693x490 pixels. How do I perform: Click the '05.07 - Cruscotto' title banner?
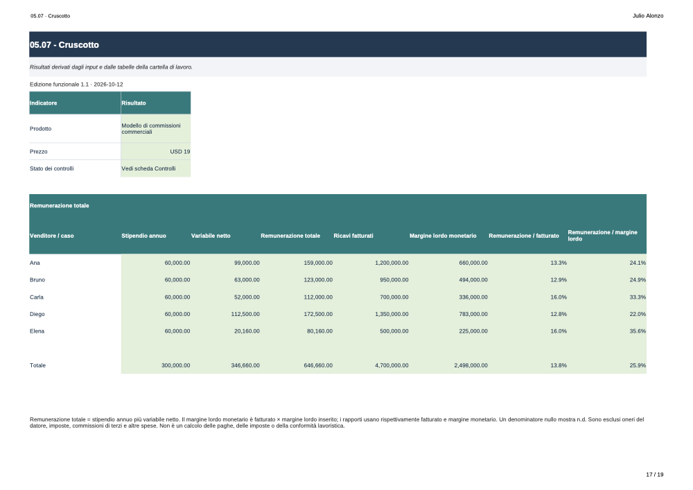pyautogui.click(x=337, y=44)
